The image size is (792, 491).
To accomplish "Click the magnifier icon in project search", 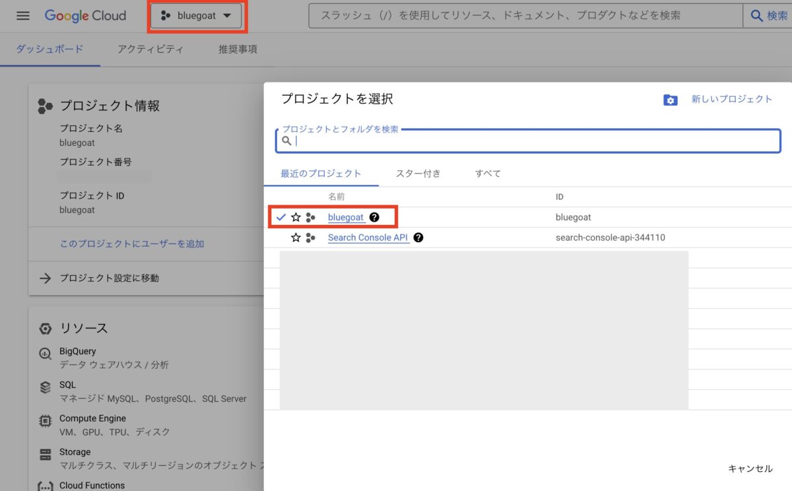I will [286, 141].
